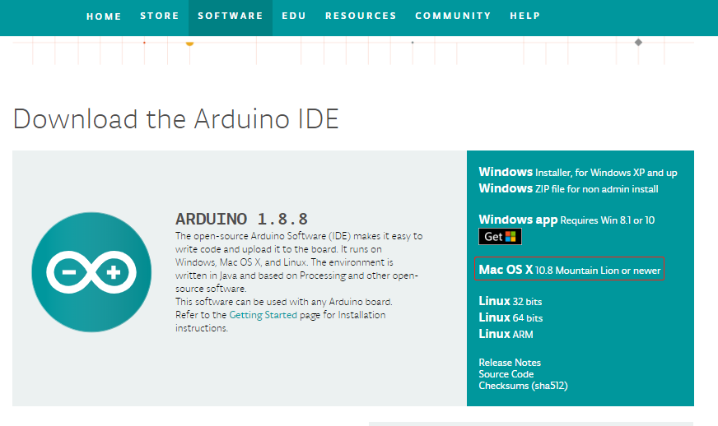Click the gray diamond marker on the circuit banner
Screen dimensions: 718x426
(638, 42)
